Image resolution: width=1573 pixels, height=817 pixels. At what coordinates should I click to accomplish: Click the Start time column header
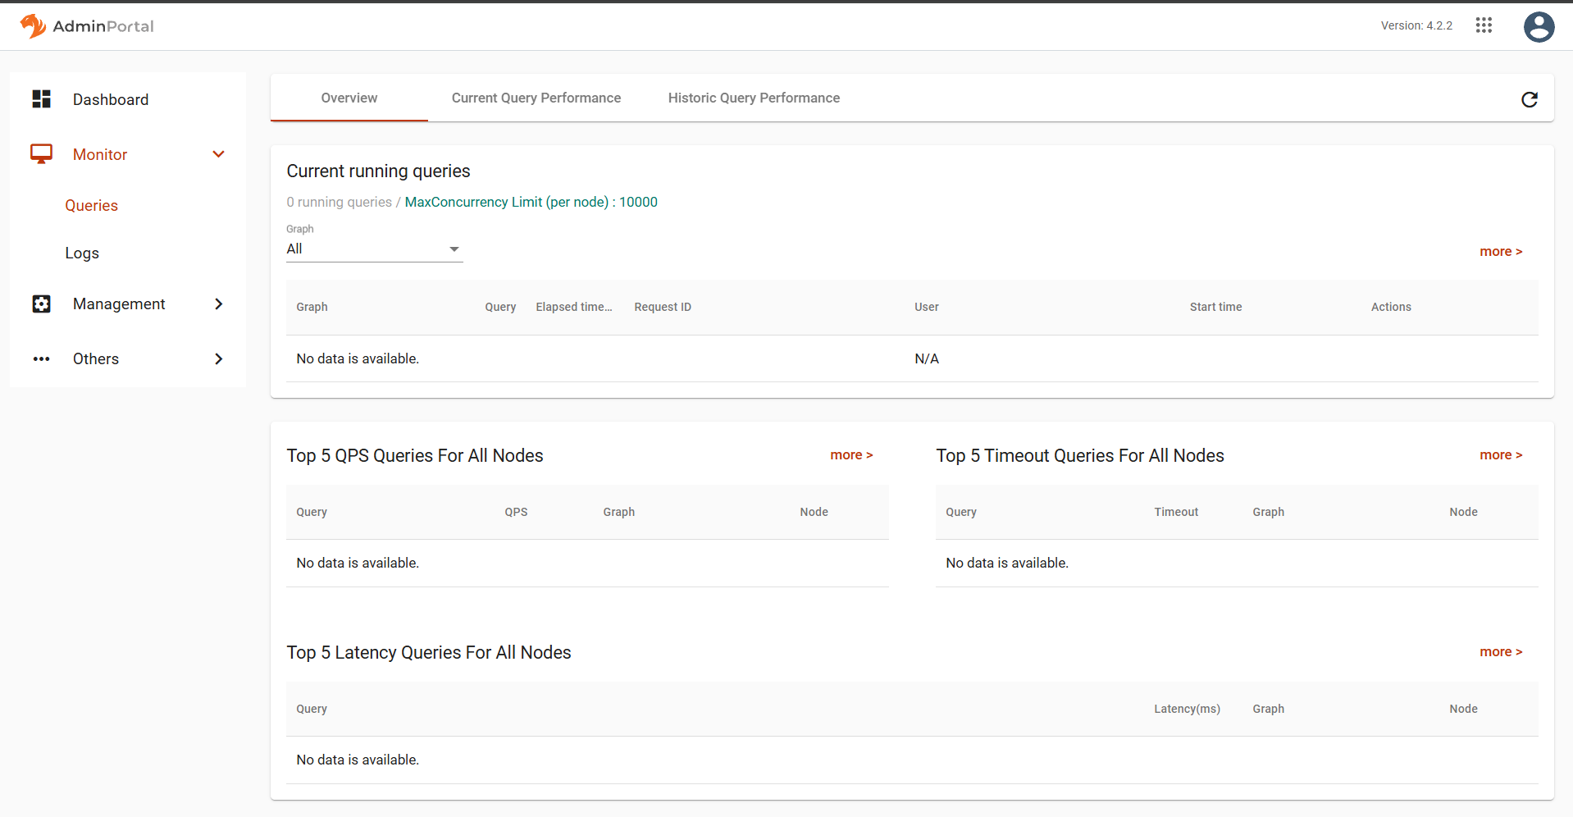pyautogui.click(x=1215, y=307)
